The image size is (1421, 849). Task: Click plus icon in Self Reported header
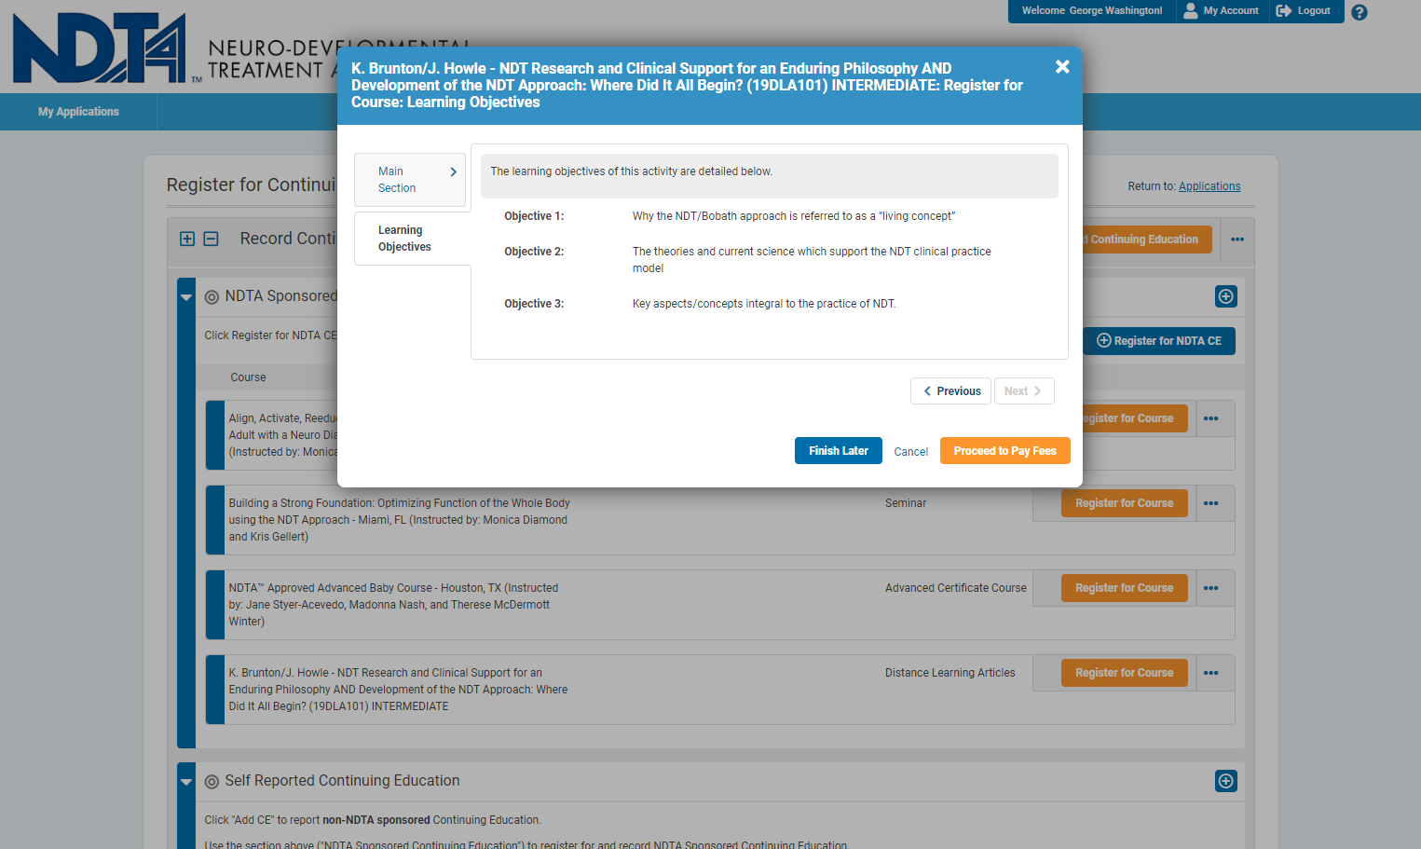pos(1226,781)
